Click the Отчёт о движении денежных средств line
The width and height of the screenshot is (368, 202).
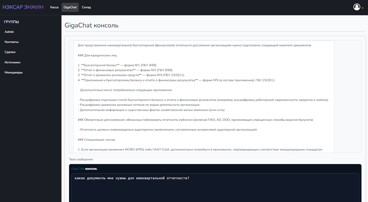coord(131,75)
